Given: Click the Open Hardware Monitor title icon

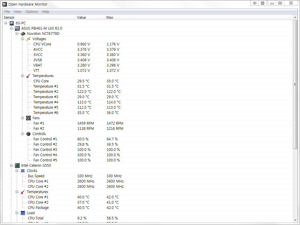Looking at the screenshot, I should click(x=5, y=4).
